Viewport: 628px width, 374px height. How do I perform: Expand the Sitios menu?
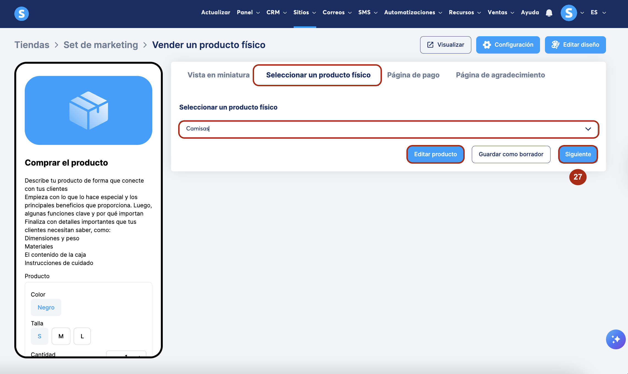(x=304, y=12)
